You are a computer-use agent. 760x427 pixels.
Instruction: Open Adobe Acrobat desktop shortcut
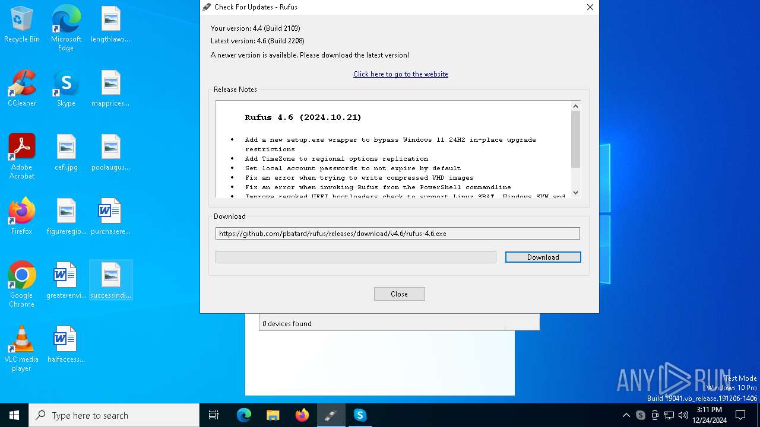point(22,157)
